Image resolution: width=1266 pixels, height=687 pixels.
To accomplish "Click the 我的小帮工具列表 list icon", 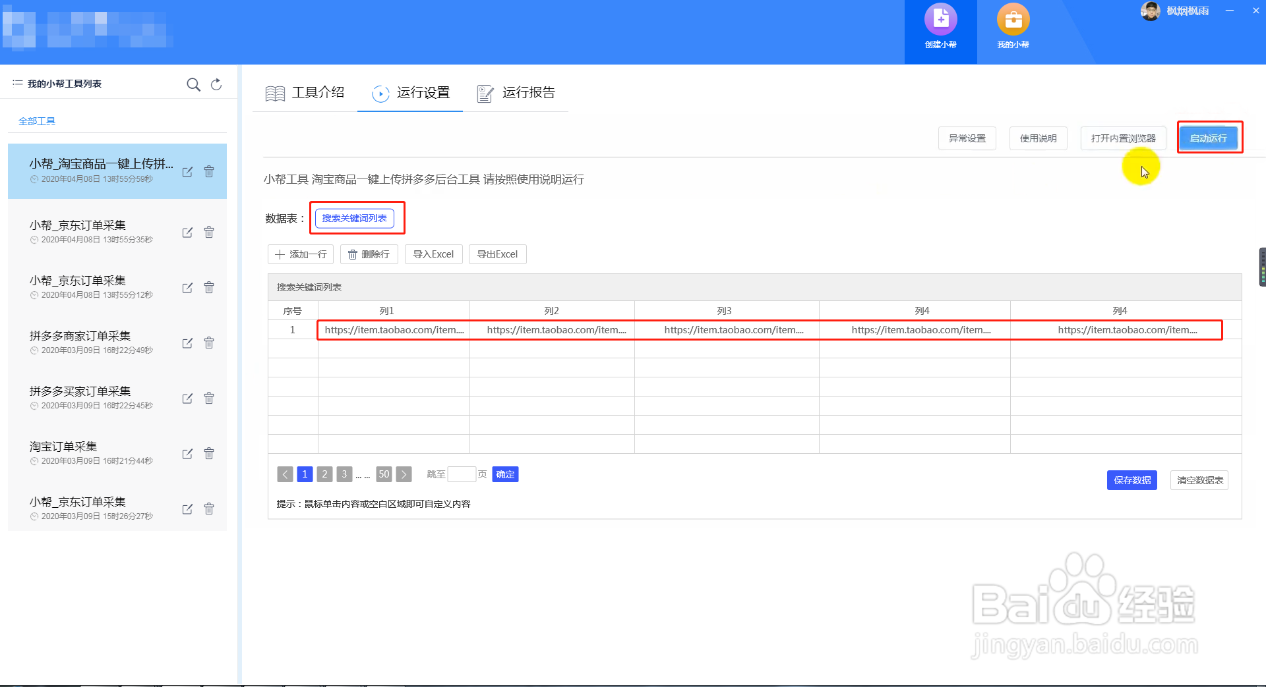I will click(x=18, y=83).
